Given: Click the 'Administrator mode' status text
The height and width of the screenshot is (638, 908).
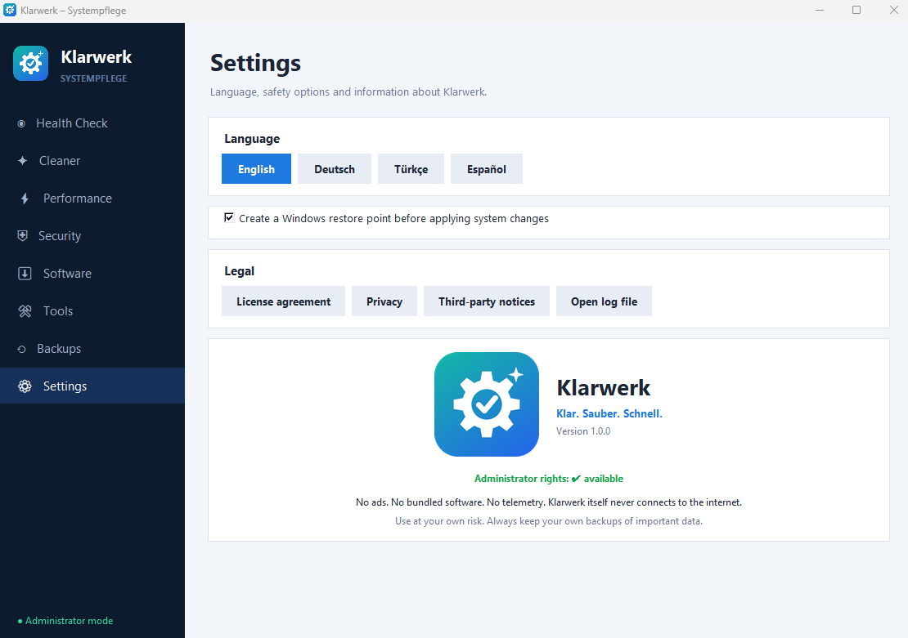Looking at the screenshot, I should [69, 621].
